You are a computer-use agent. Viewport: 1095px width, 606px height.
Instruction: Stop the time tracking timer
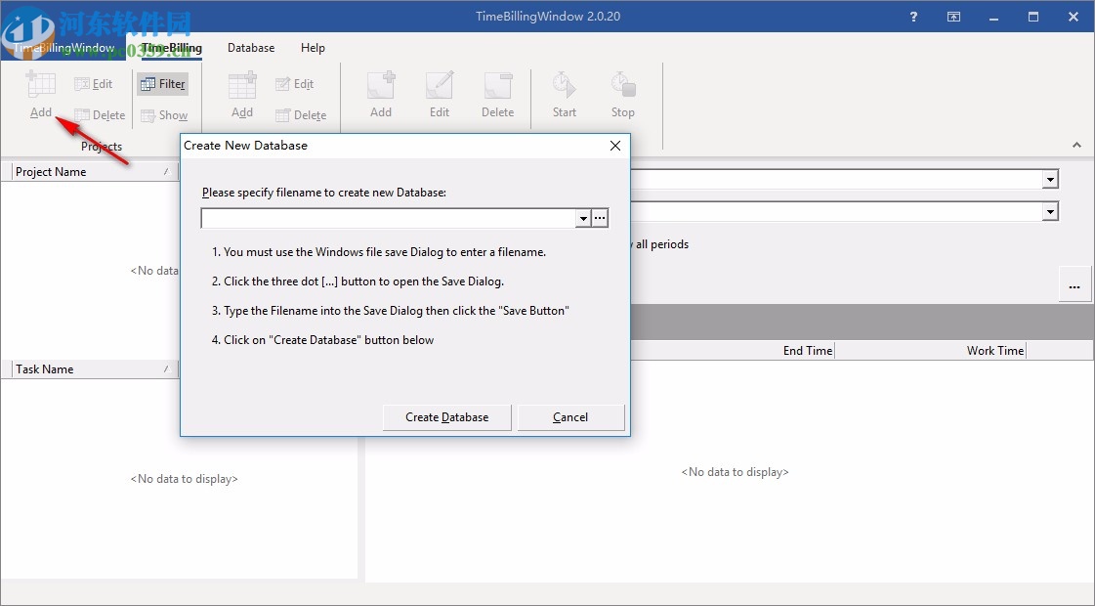coord(622,95)
